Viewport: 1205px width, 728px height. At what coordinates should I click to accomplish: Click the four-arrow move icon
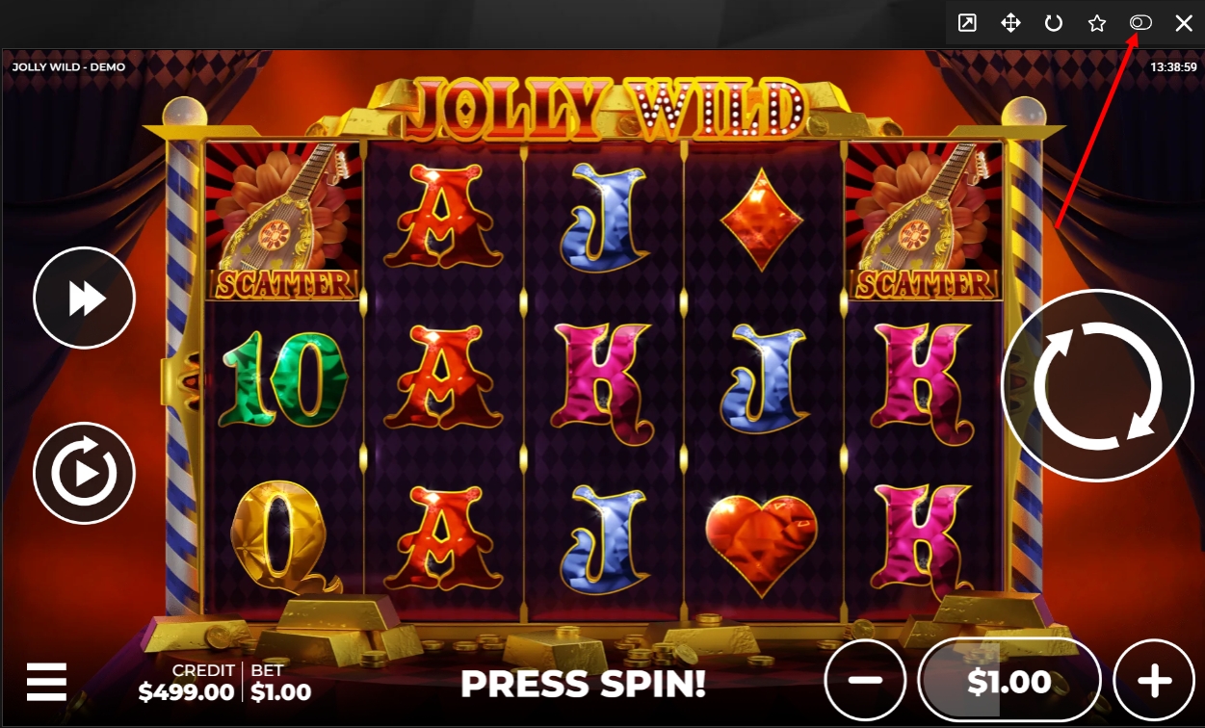[x=1010, y=23]
